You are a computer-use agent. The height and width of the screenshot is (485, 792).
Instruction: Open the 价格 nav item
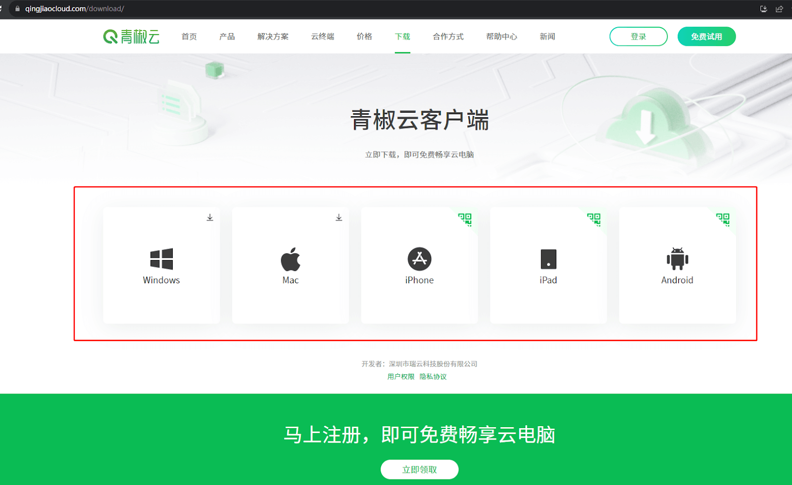click(x=364, y=37)
